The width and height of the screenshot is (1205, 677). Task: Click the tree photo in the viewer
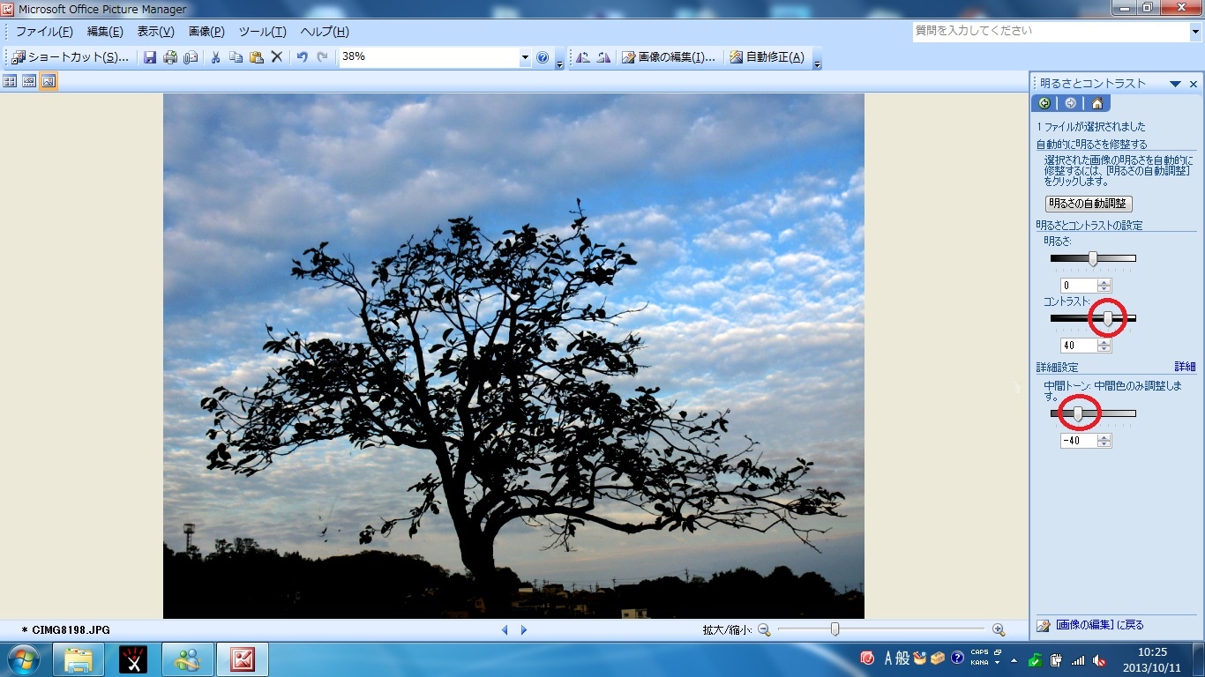click(513, 356)
